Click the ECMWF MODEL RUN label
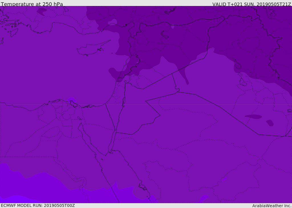The width and height of the screenshot is (292, 208). tap(38, 205)
